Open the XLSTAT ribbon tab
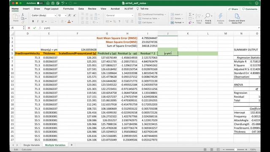The image size is (270, 152). coord(129,8)
